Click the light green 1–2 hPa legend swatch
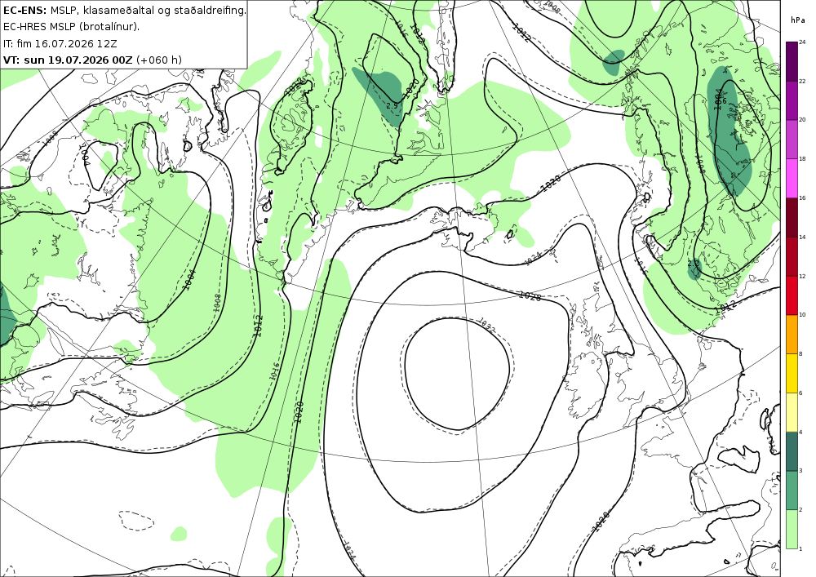The height and width of the screenshot is (577, 816). [x=792, y=529]
